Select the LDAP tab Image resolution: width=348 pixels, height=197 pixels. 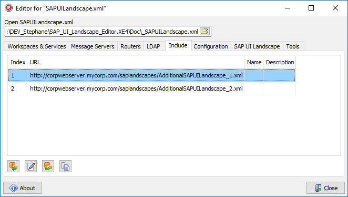[153, 46]
